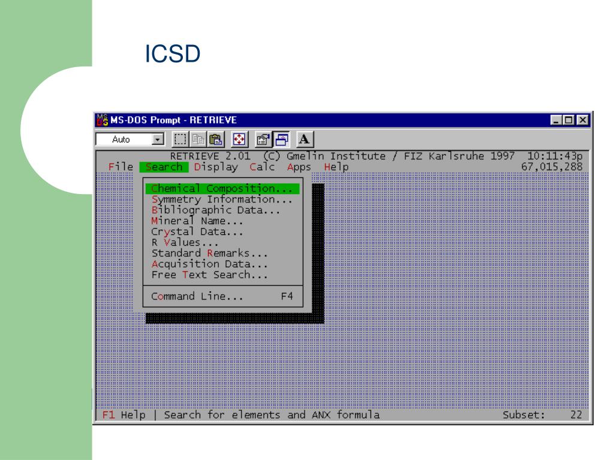Click the 10:11:43p clock text
Viewport: 614px width, 460px height.
[555, 156]
